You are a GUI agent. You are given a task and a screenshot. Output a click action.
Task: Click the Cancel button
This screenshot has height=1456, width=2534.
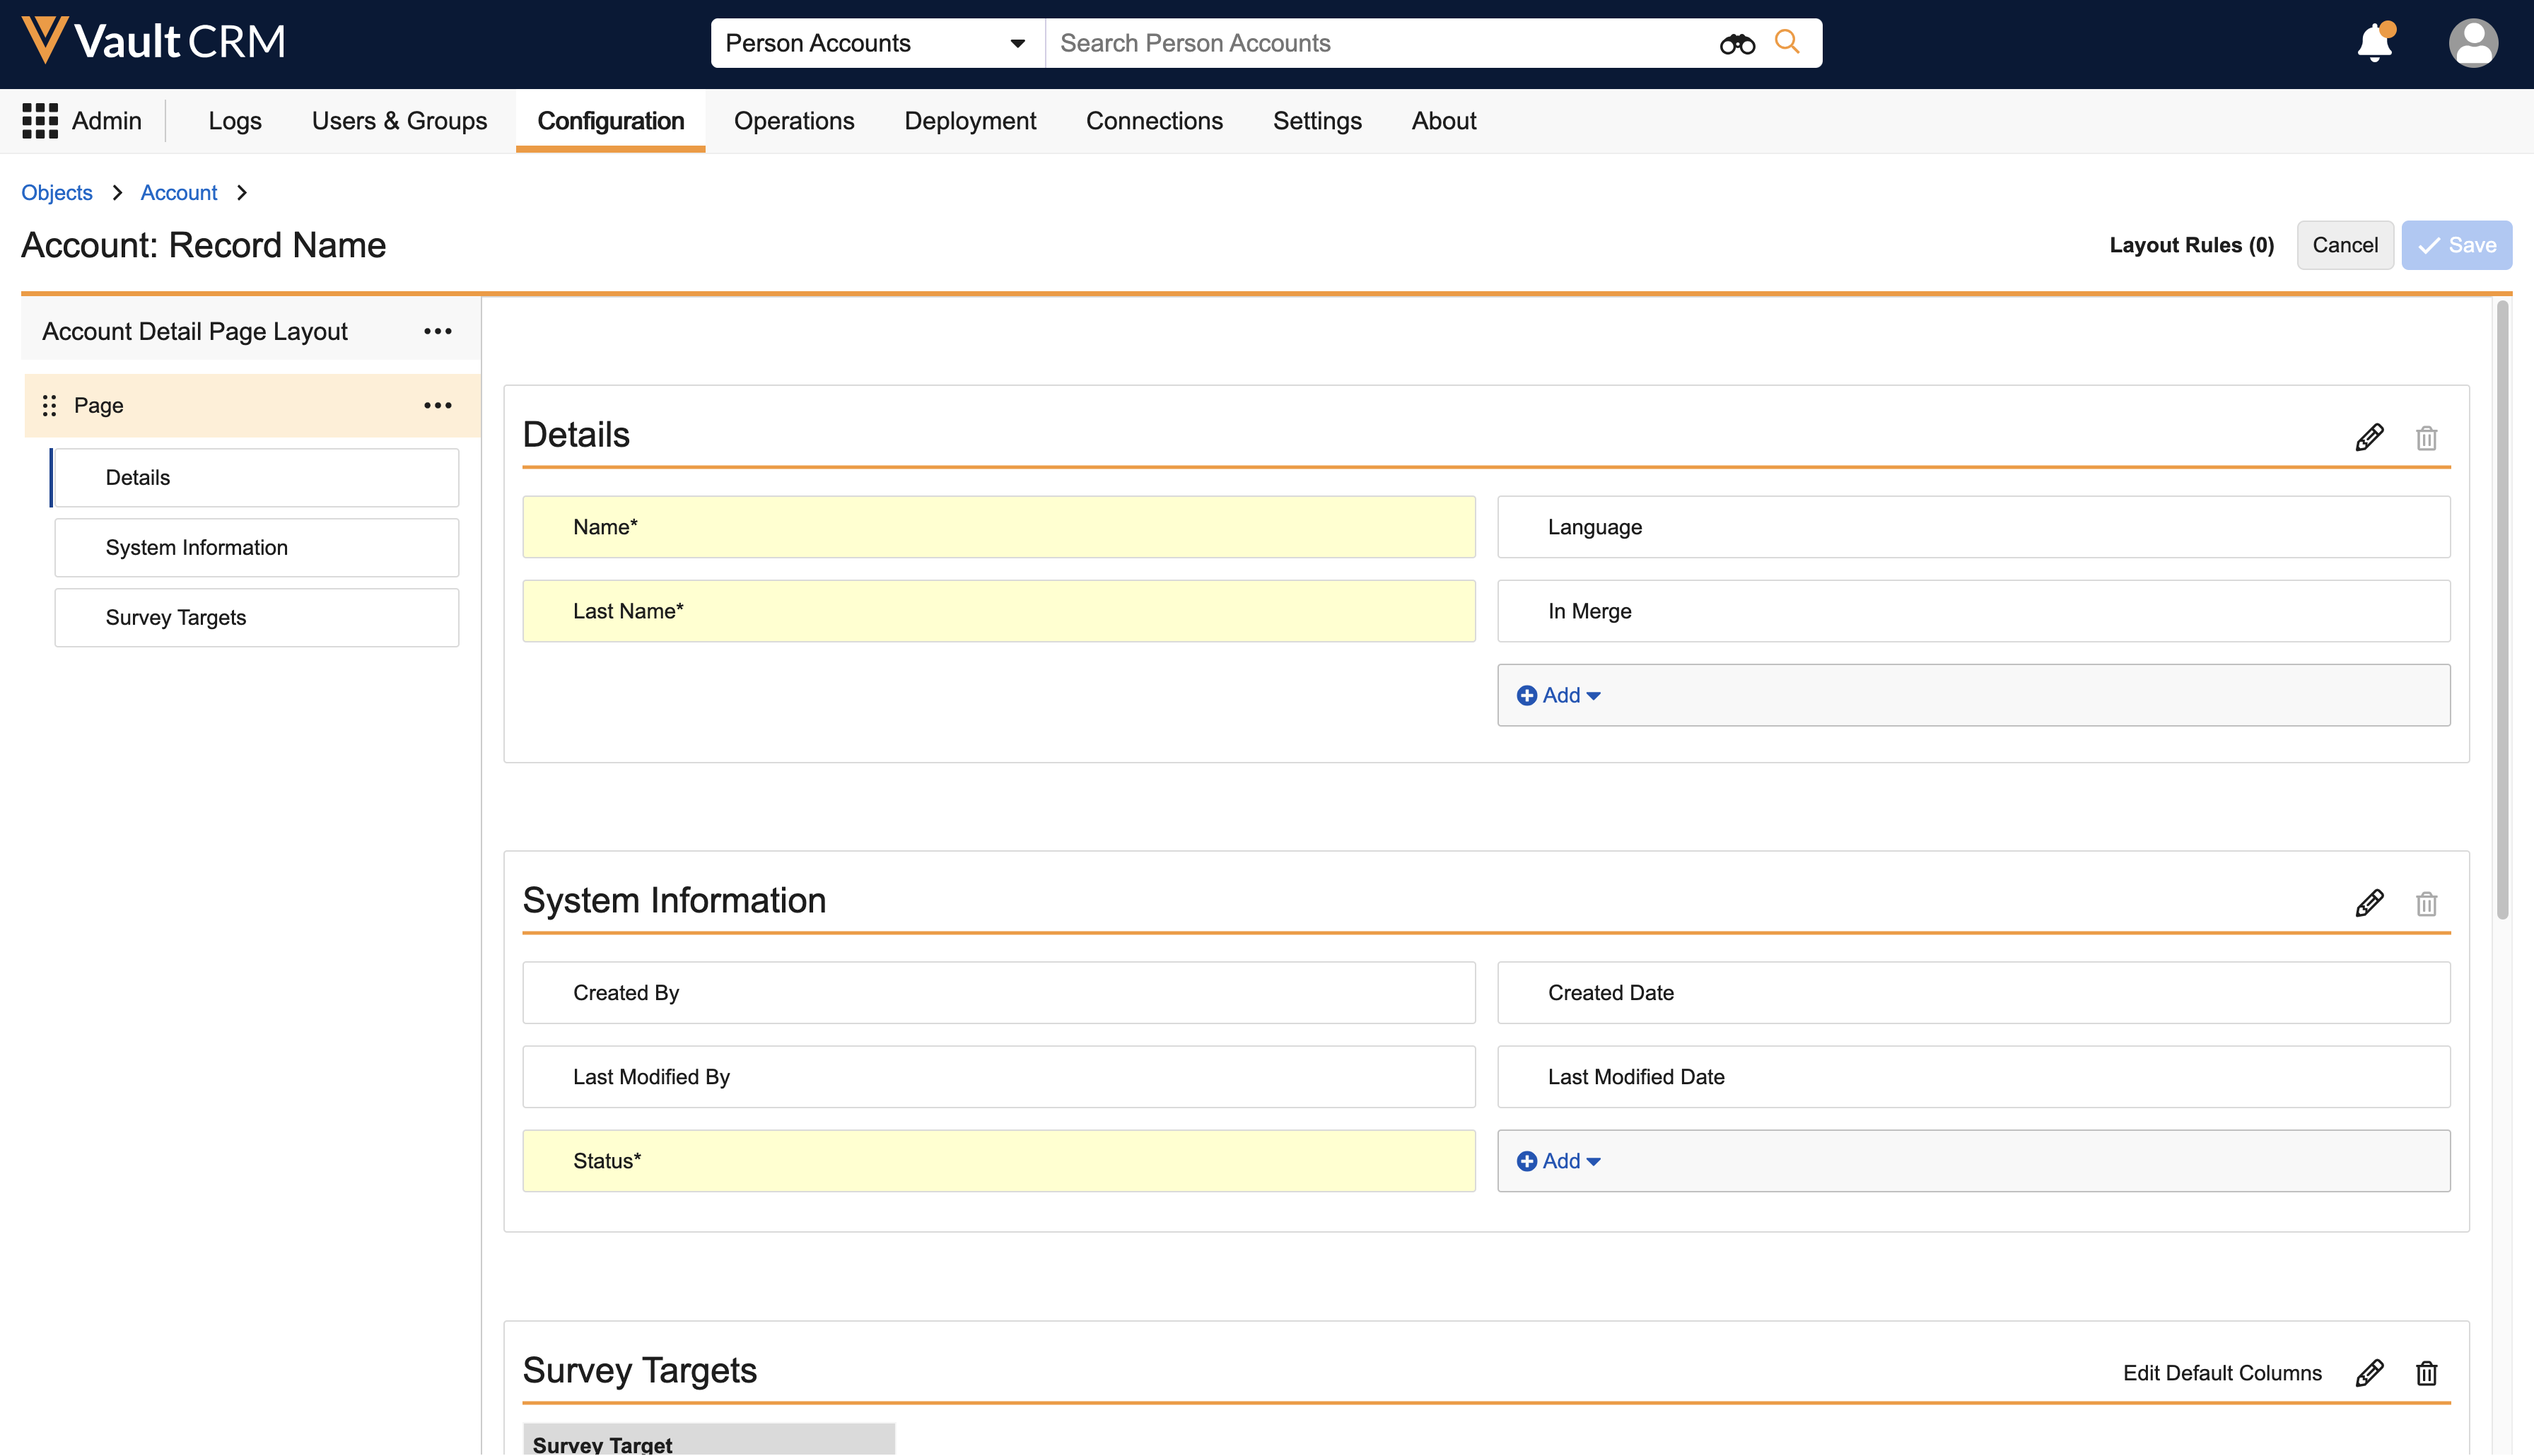(2344, 245)
